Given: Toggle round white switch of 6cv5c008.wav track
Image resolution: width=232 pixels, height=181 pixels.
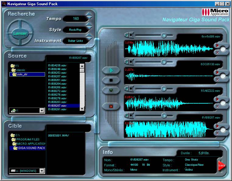Looking at the screenshot, I should click(x=223, y=49).
